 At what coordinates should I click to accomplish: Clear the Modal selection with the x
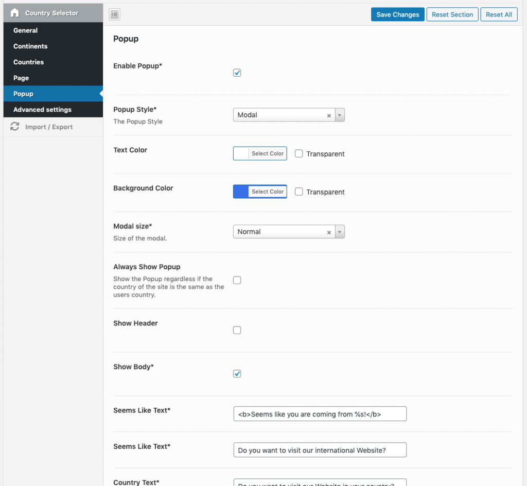(x=329, y=115)
